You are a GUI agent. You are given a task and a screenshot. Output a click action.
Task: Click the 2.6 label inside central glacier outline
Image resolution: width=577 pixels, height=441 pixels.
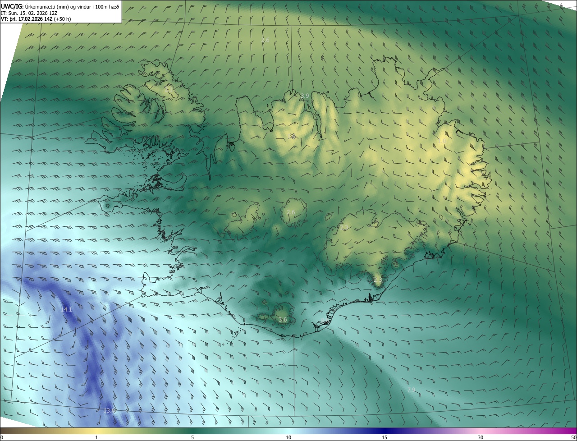291,212
